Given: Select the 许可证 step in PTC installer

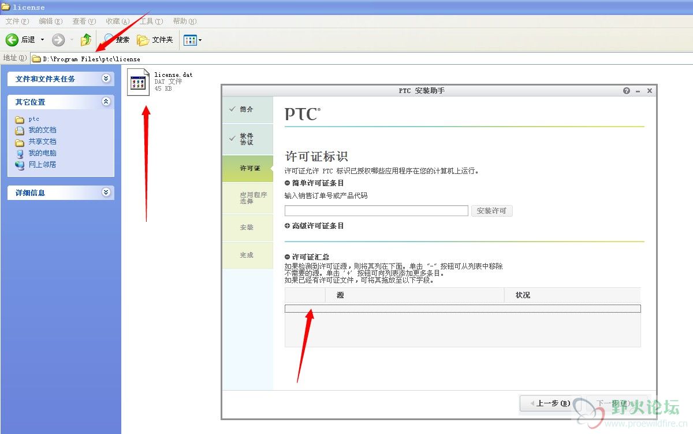Looking at the screenshot, I should click(248, 168).
